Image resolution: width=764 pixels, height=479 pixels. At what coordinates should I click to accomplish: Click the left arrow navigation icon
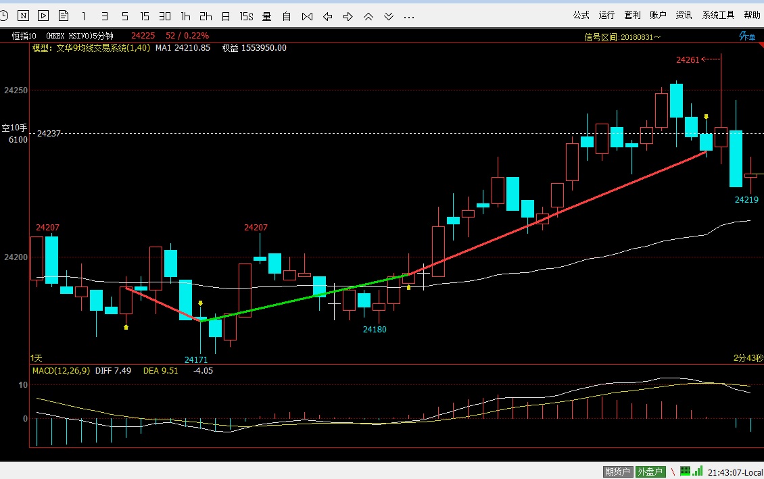pos(328,15)
